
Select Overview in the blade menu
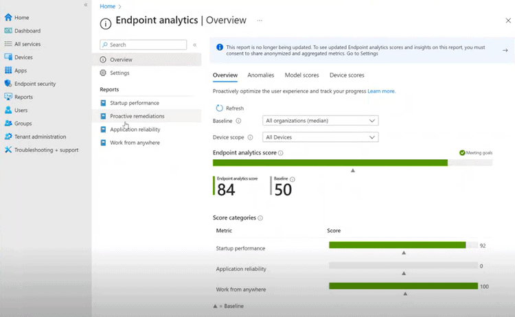[146, 60]
